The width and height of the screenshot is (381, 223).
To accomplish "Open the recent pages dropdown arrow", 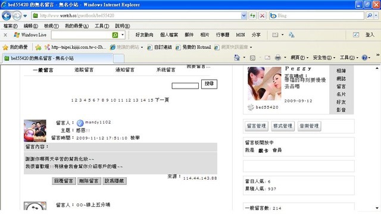I will coord(25,16).
